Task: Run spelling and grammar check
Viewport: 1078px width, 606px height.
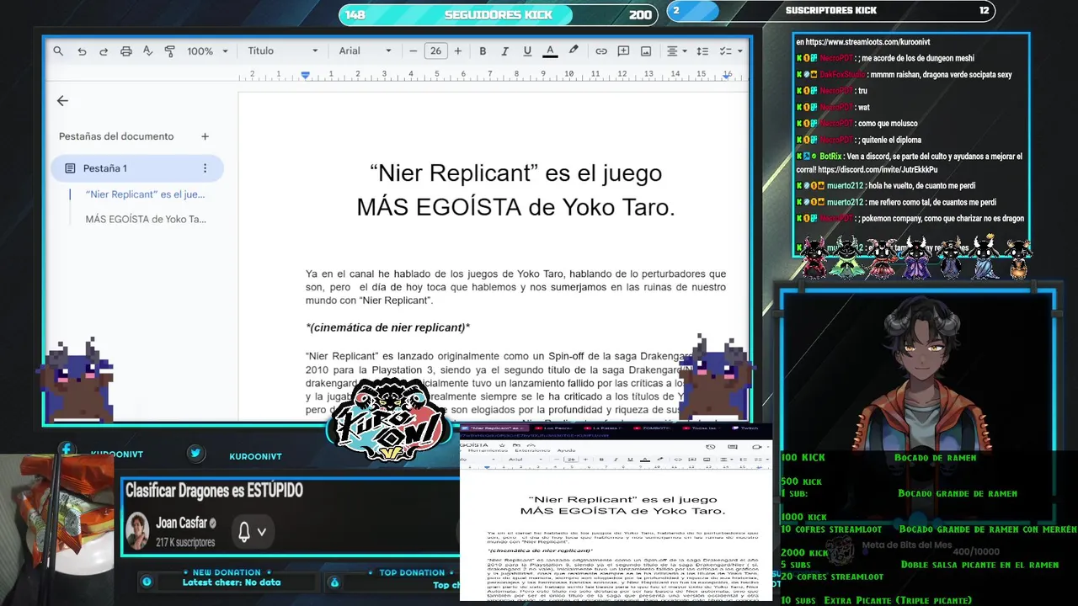Action: click(x=147, y=51)
